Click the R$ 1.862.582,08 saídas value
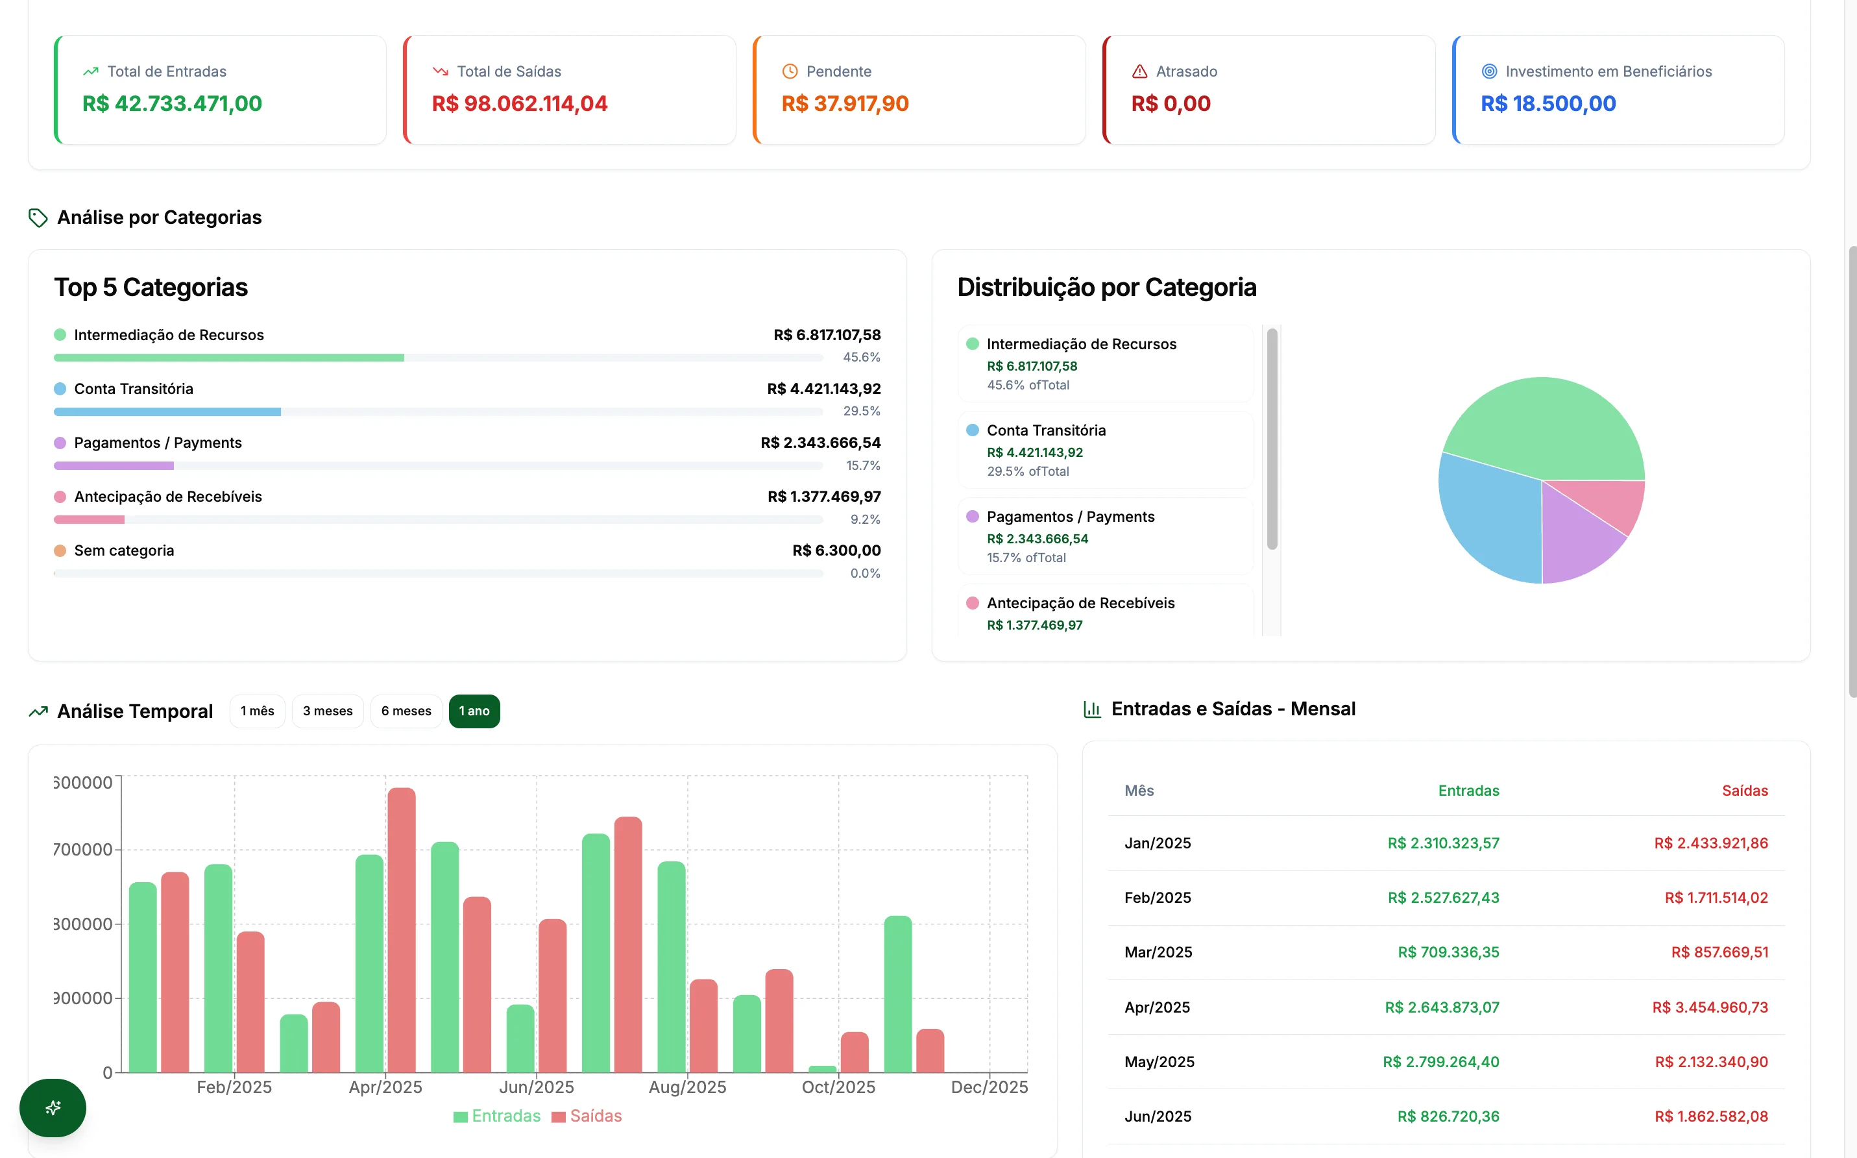 [1711, 1116]
